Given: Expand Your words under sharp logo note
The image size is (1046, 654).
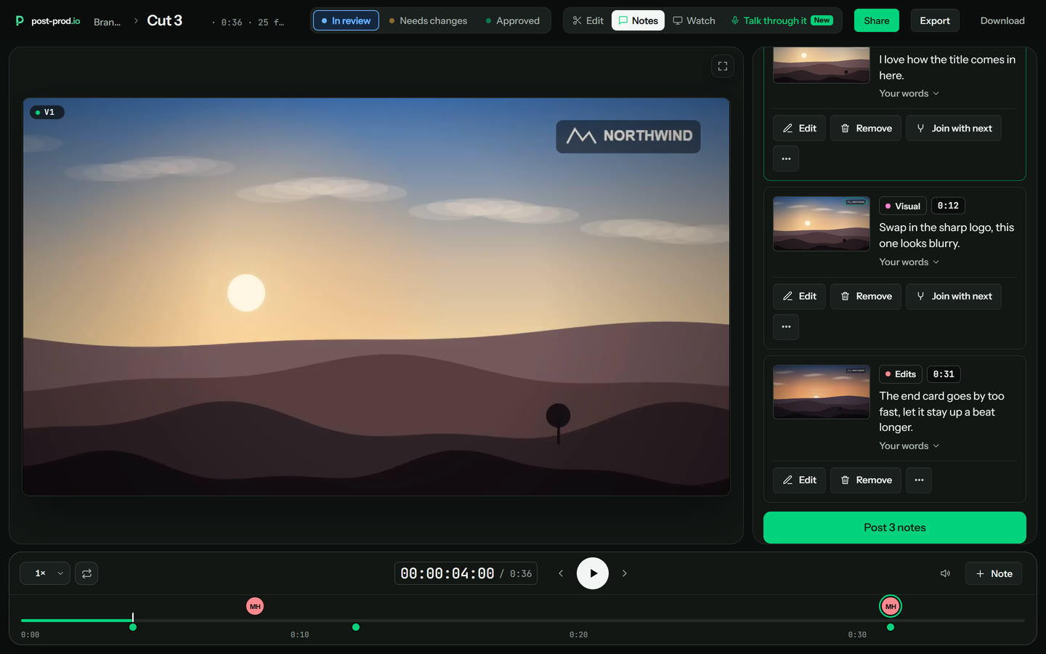Looking at the screenshot, I should click(909, 262).
